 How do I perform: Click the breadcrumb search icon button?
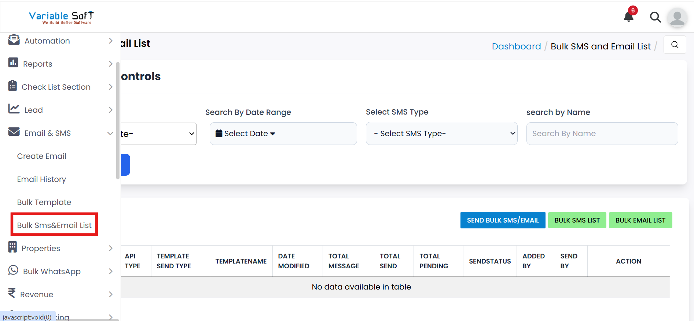click(x=675, y=45)
